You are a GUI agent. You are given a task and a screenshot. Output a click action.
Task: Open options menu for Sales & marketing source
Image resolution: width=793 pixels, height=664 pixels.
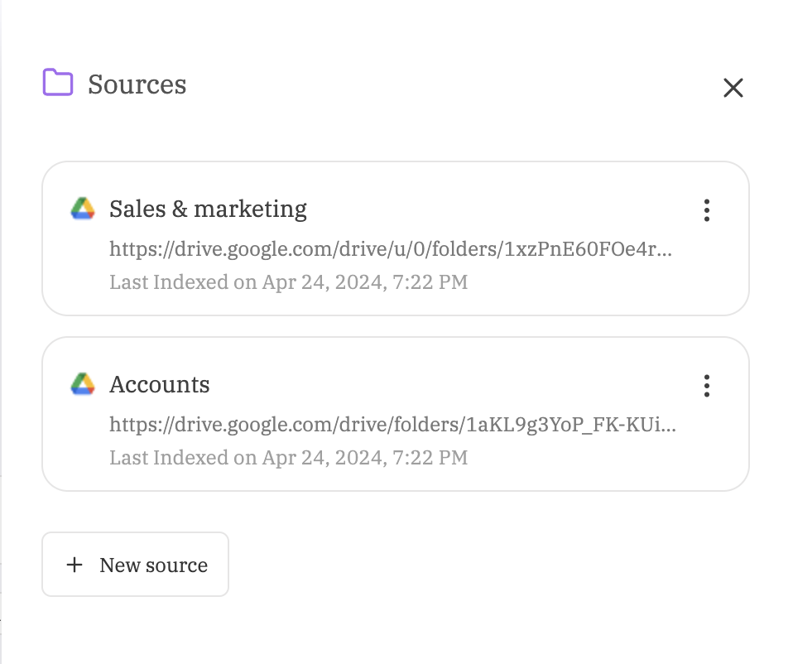[707, 210]
